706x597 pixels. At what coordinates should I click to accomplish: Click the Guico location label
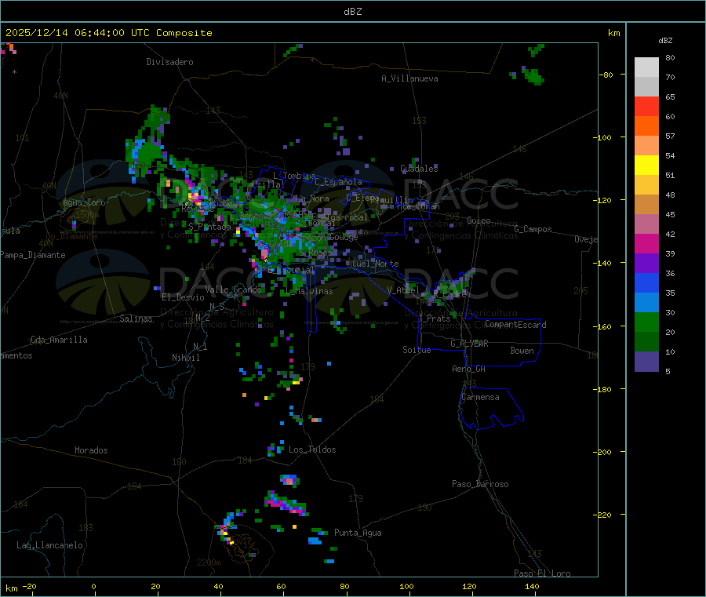(479, 220)
